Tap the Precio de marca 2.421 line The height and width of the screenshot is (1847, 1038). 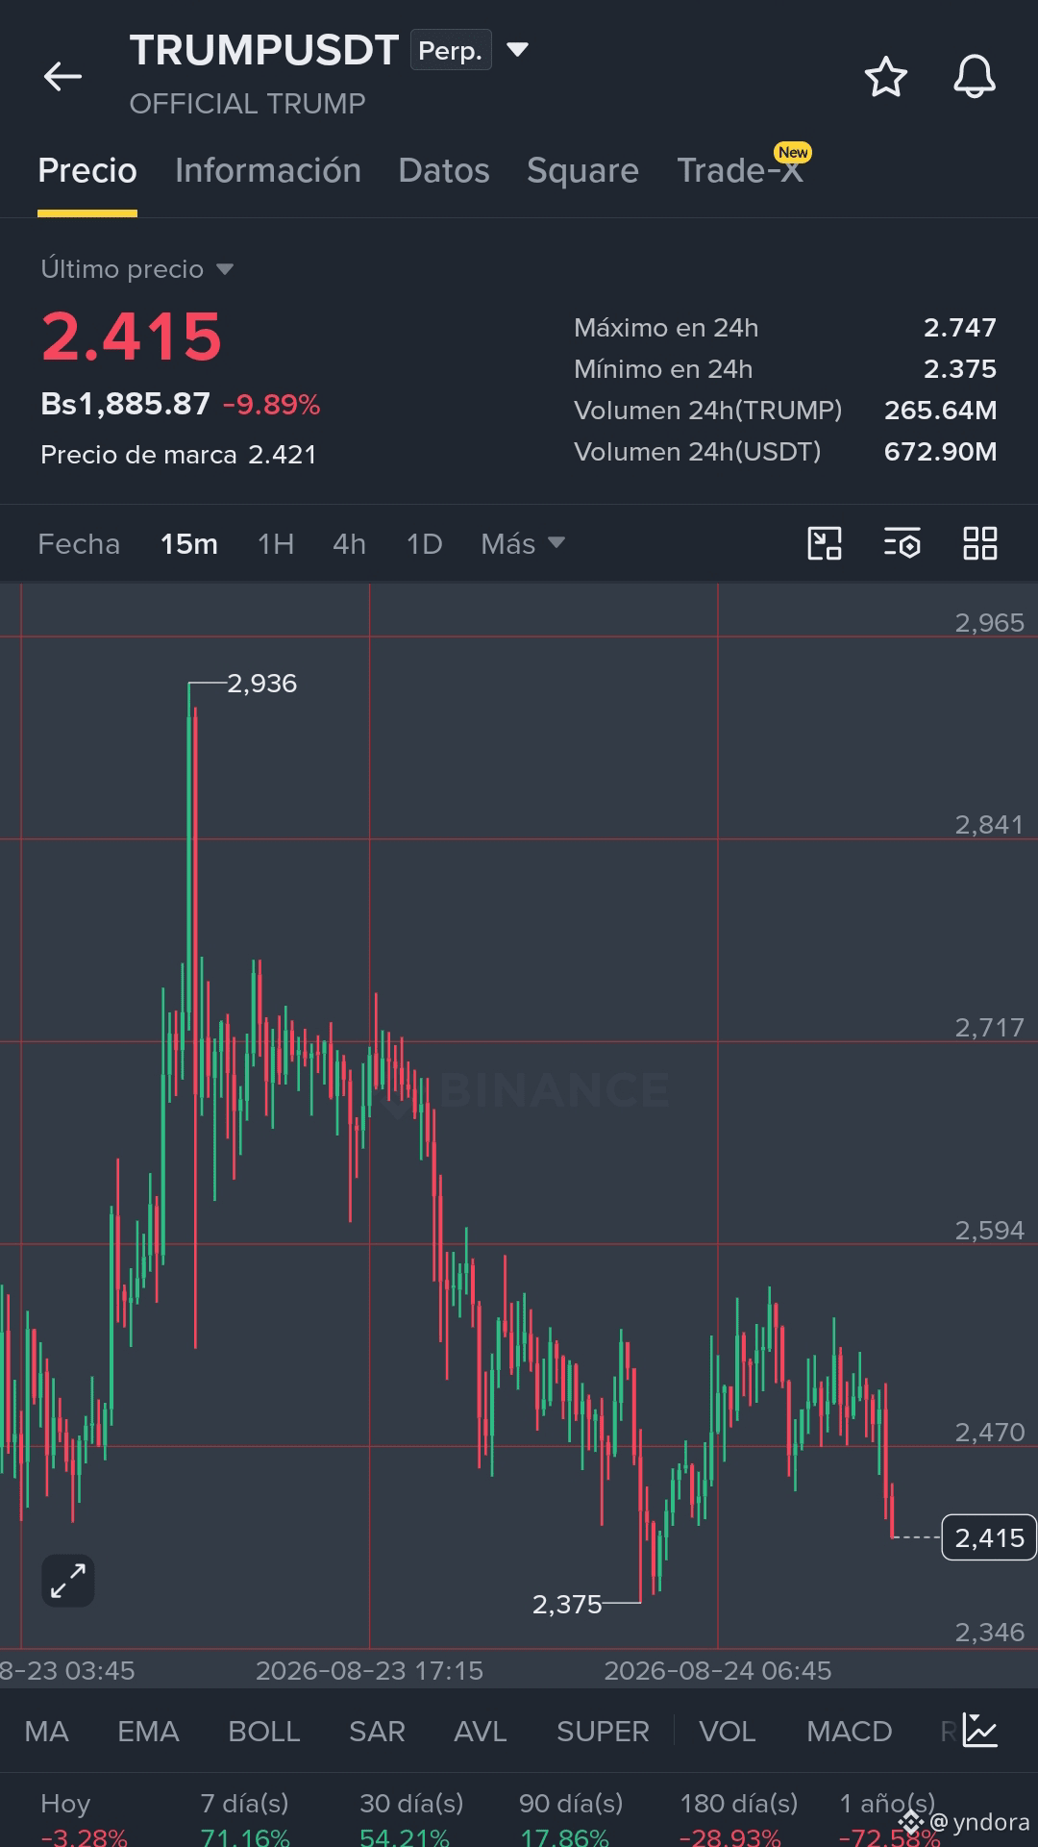(179, 455)
